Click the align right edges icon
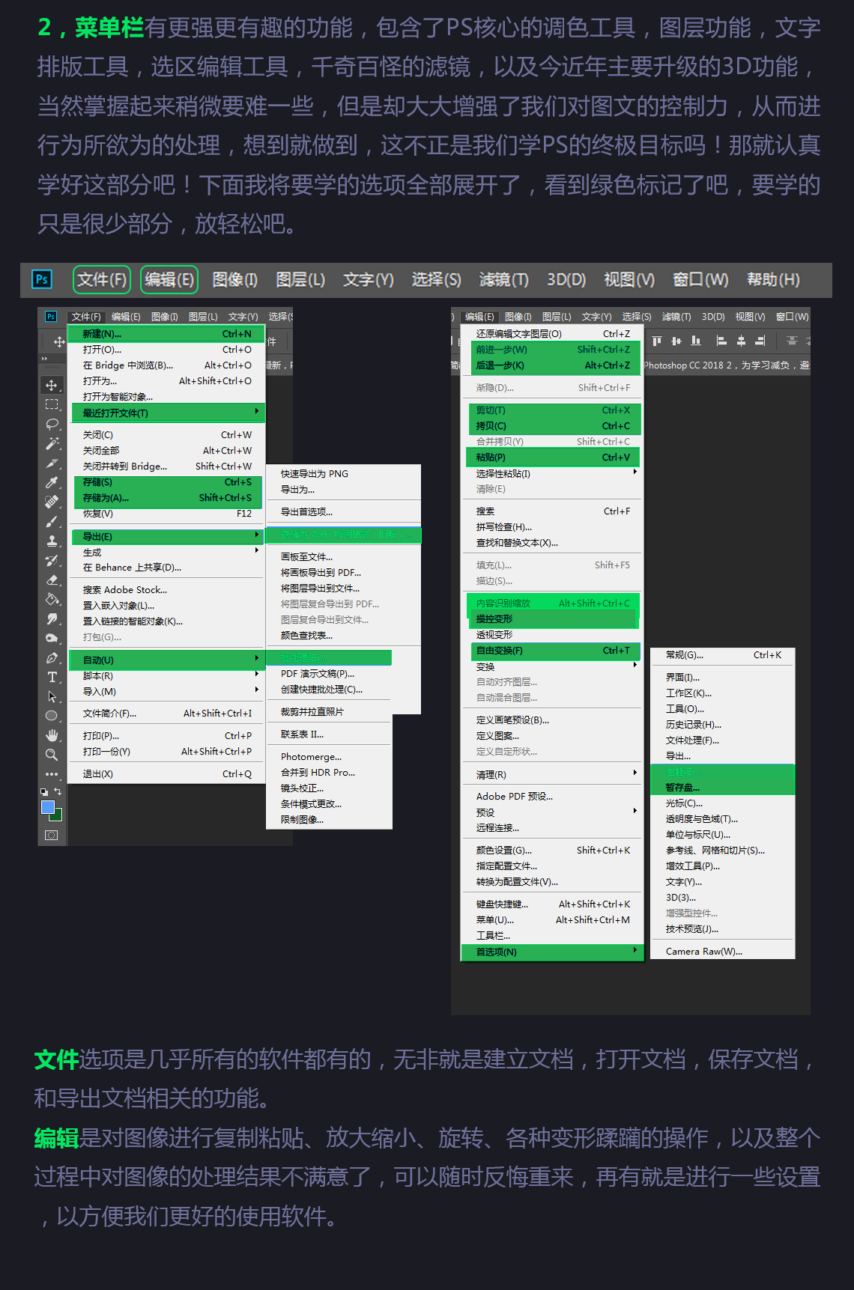Image resolution: width=854 pixels, height=1290 pixels. click(x=760, y=341)
